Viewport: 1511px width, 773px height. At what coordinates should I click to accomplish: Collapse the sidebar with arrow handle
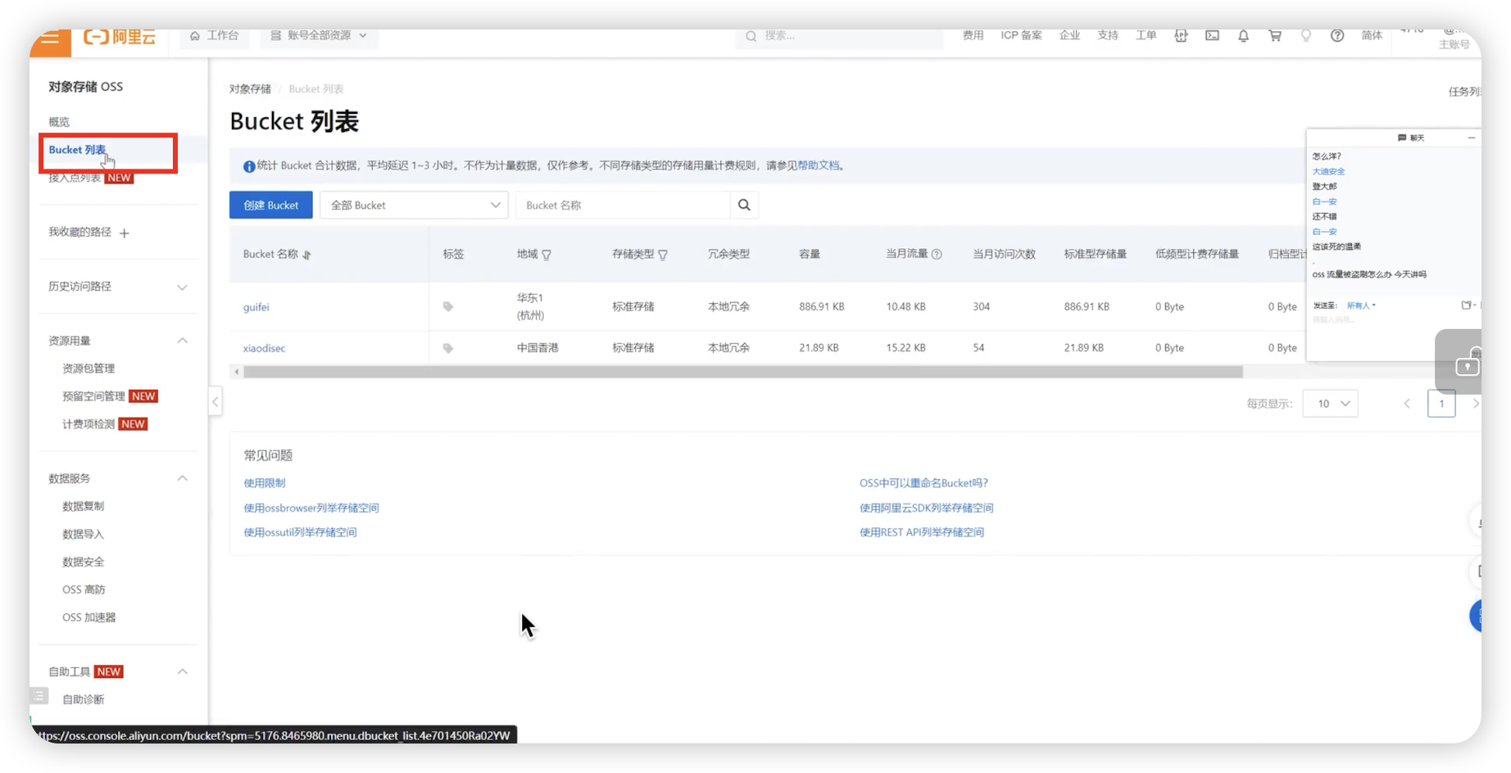coord(216,402)
